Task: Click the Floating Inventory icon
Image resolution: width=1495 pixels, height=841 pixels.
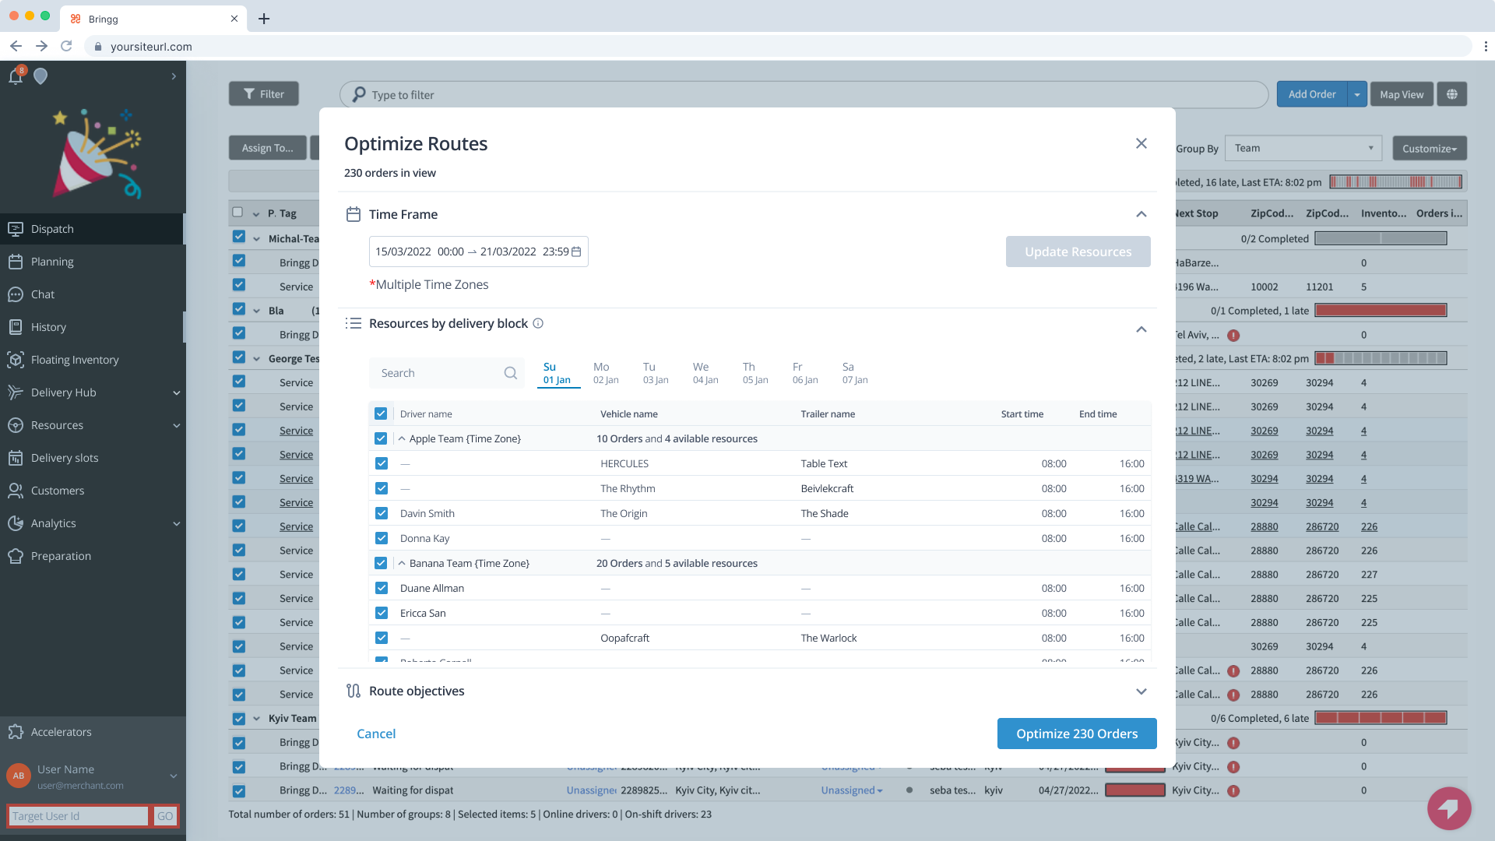Action: [16, 360]
